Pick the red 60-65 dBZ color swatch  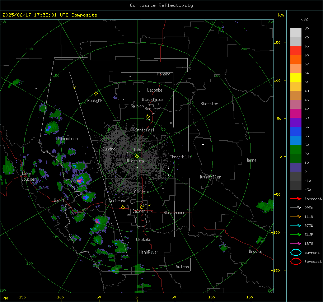point(296,51)
